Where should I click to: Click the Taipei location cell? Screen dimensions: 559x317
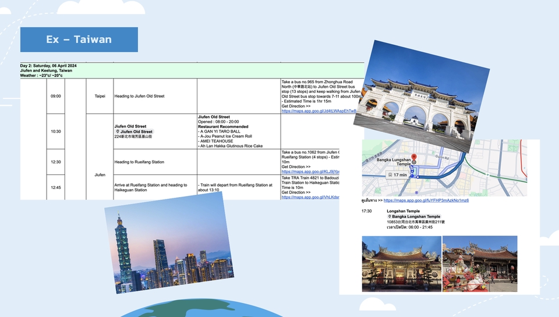[100, 96]
